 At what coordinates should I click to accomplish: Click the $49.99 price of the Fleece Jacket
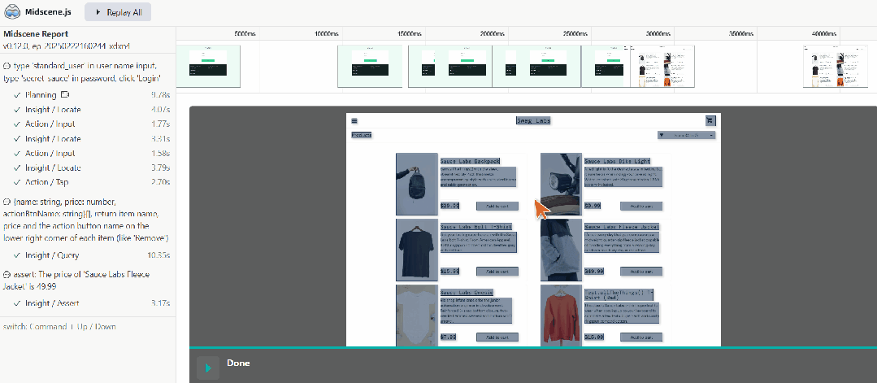(x=594, y=272)
